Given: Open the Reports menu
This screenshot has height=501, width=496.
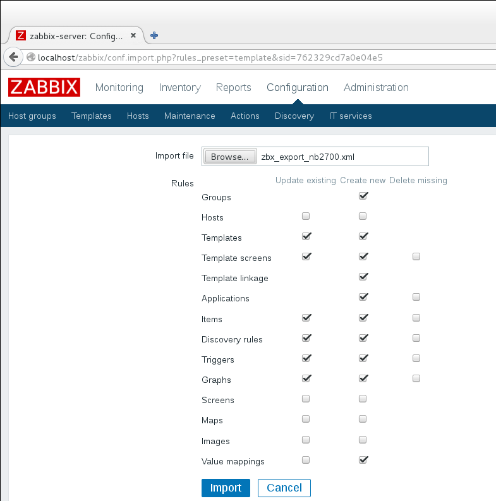Looking at the screenshot, I should click(x=233, y=87).
